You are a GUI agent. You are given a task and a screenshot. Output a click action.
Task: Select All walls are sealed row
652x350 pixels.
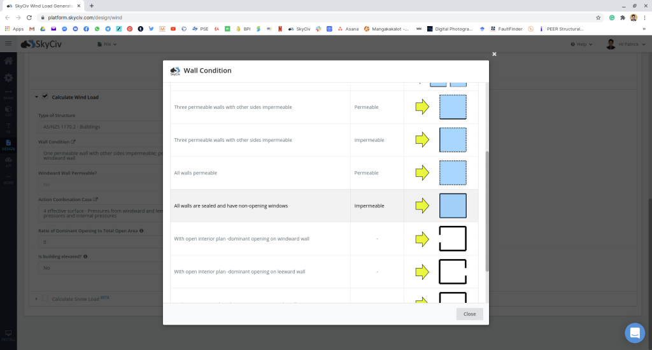(x=261, y=206)
